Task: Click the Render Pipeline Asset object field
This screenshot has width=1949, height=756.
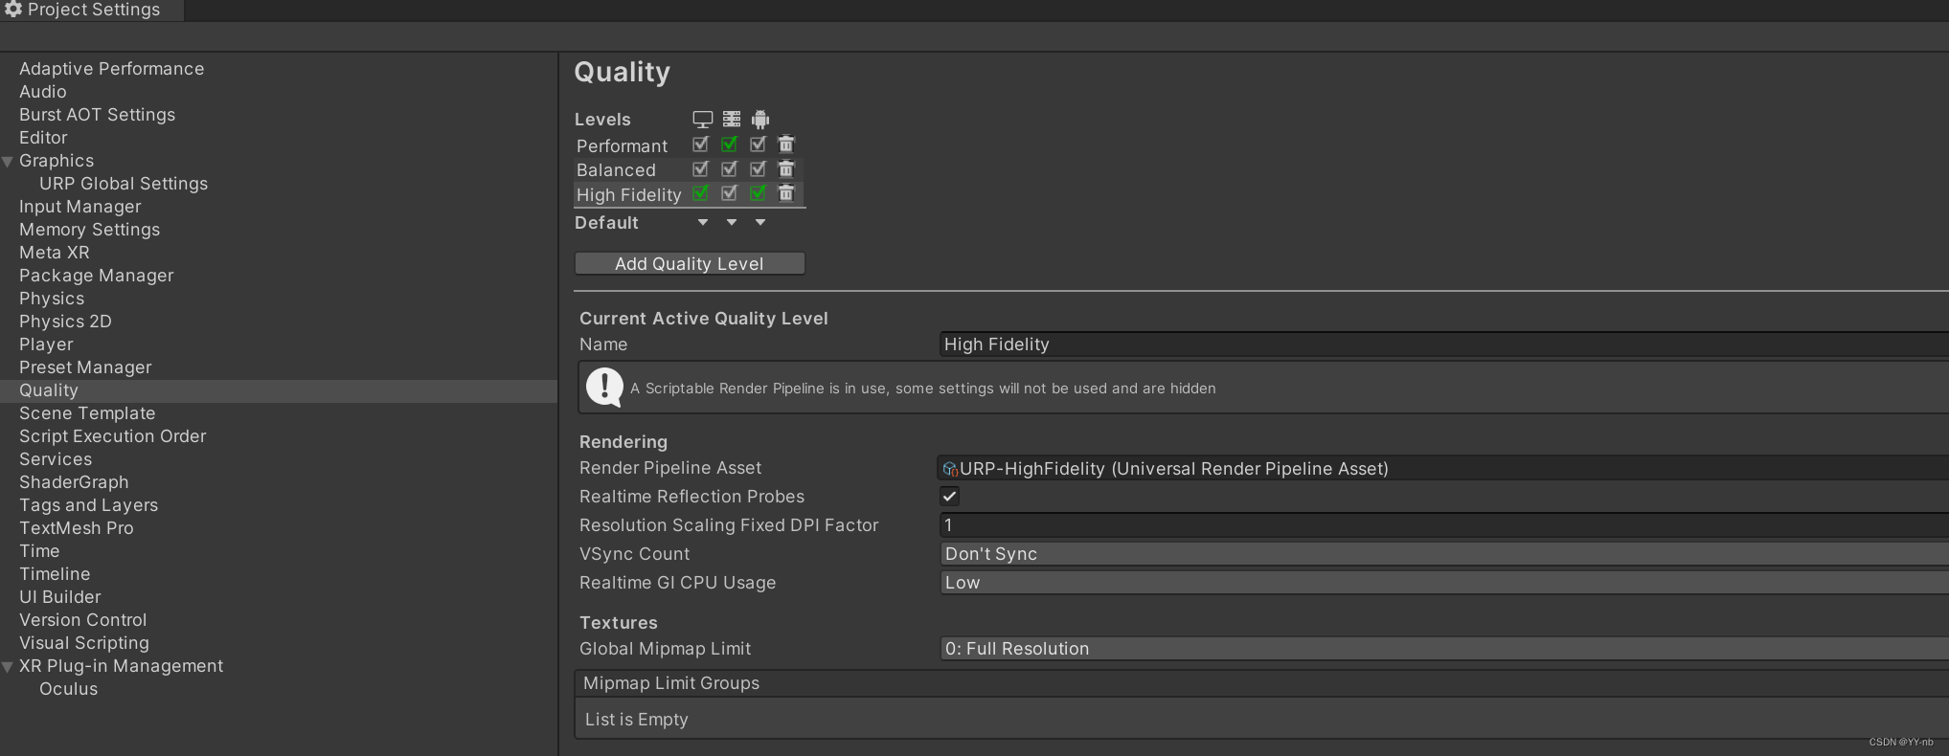Action: pos(1444,469)
